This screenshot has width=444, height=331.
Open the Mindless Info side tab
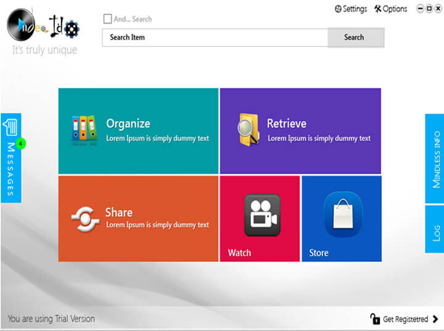pyautogui.click(x=434, y=159)
